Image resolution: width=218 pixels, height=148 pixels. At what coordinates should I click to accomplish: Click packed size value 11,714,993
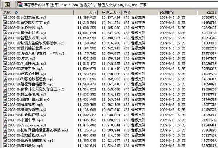[x=111, y=94]
